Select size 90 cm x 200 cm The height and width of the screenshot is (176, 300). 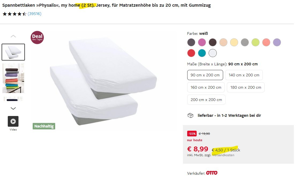205,75
